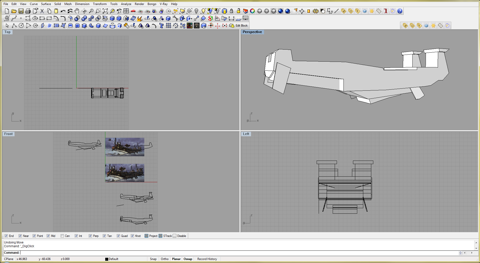This screenshot has height=263, width=480.
Task: Click the Options gear icon
Action: (316, 11)
